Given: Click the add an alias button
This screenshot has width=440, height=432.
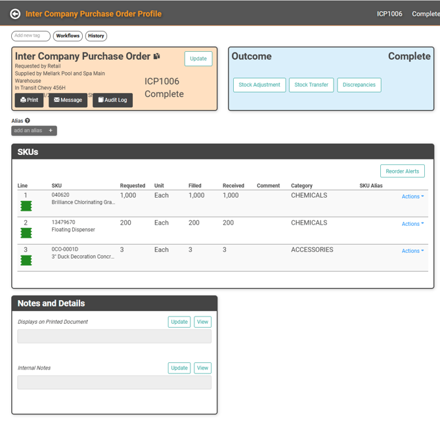Looking at the screenshot, I should coord(34,131).
